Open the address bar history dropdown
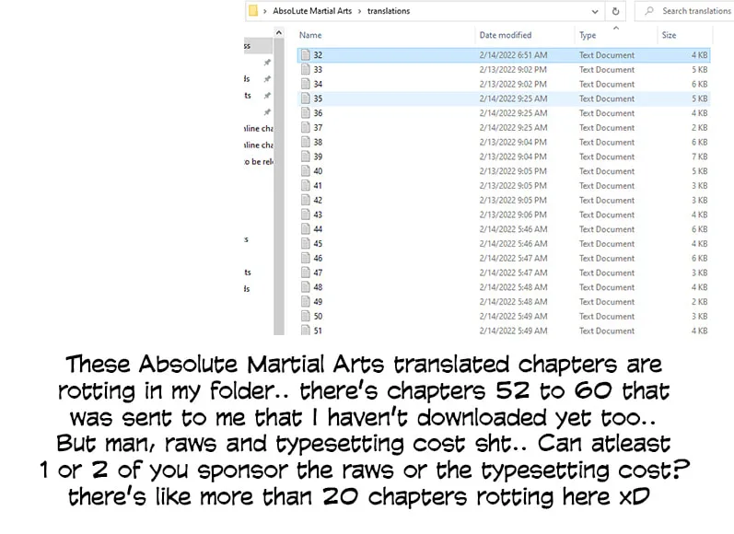734x534 pixels. click(x=595, y=11)
